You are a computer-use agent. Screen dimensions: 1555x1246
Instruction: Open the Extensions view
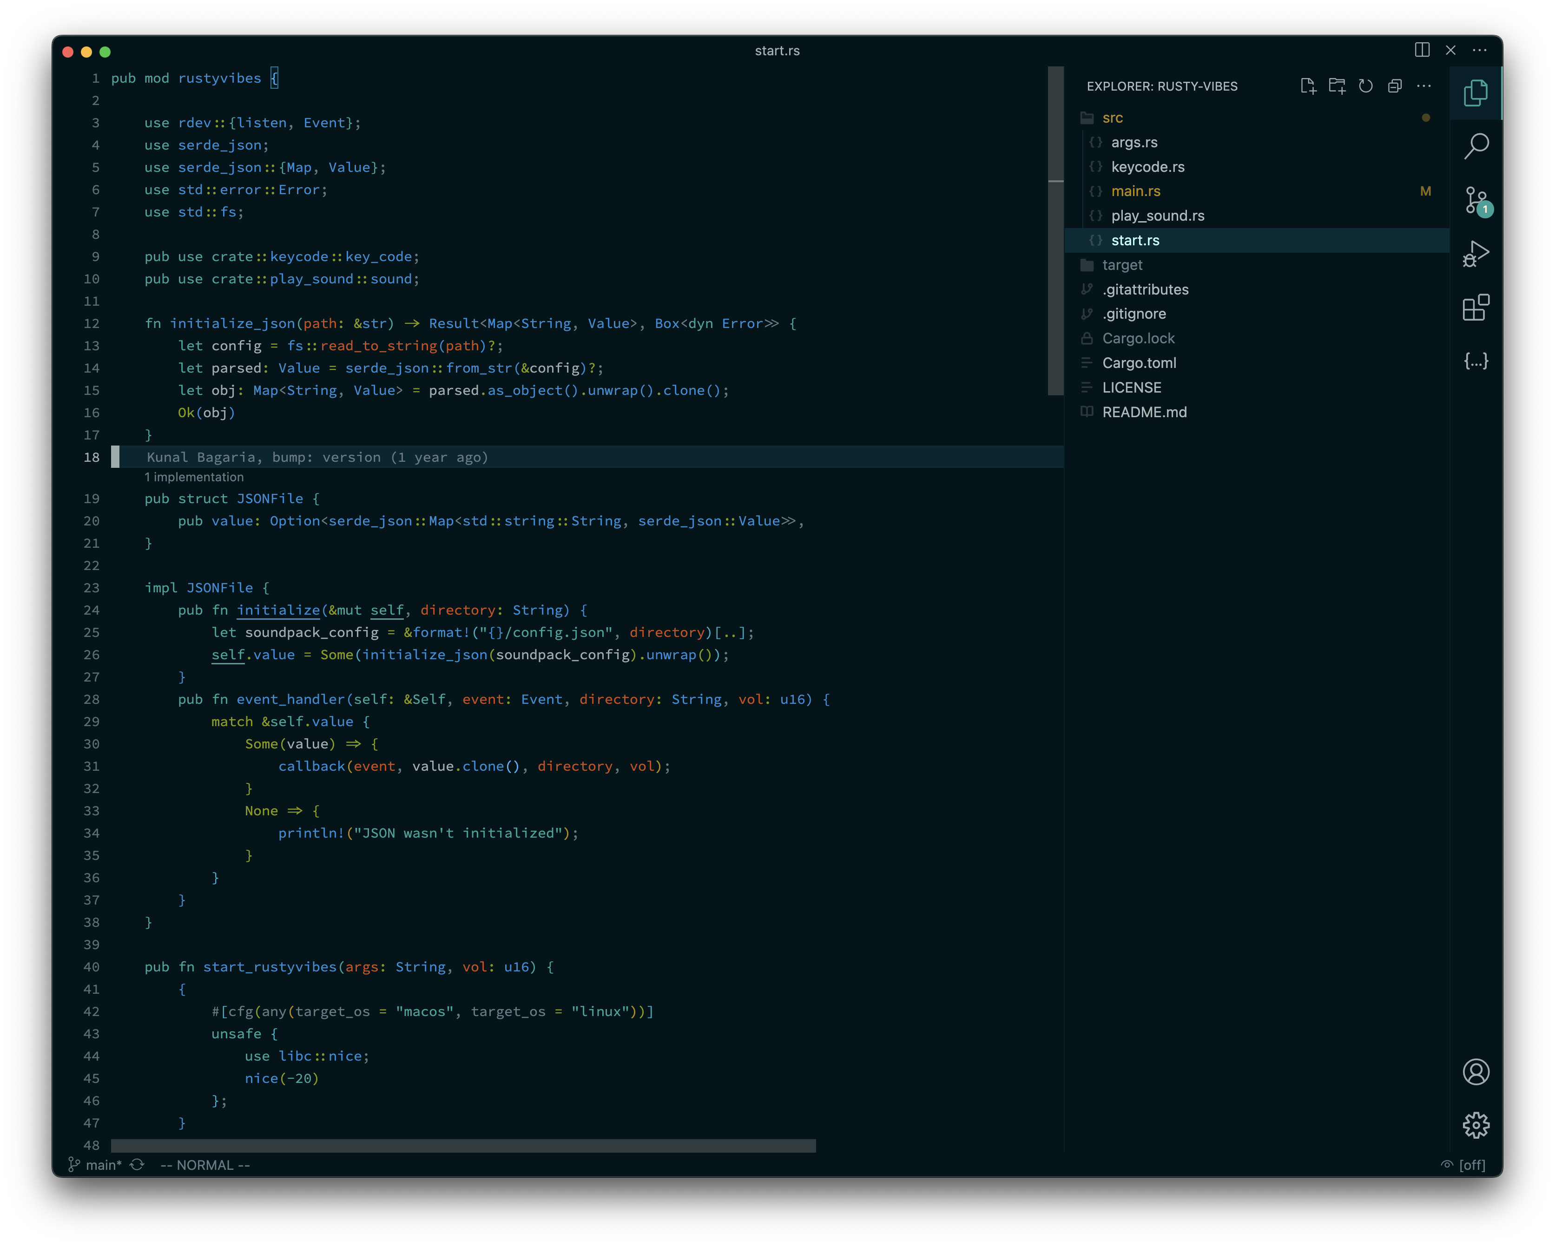1476,308
